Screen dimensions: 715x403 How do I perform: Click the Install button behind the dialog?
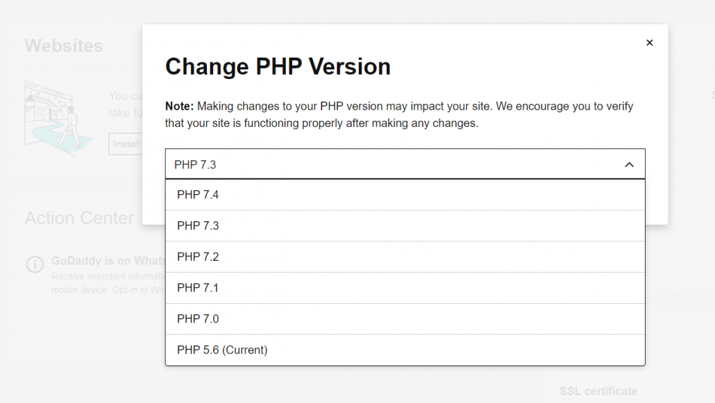(x=126, y=144)
